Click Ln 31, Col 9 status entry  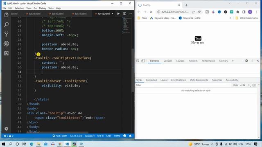pos(76,136)
